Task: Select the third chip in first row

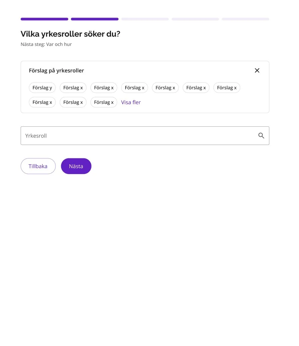Action: point(104,87)
